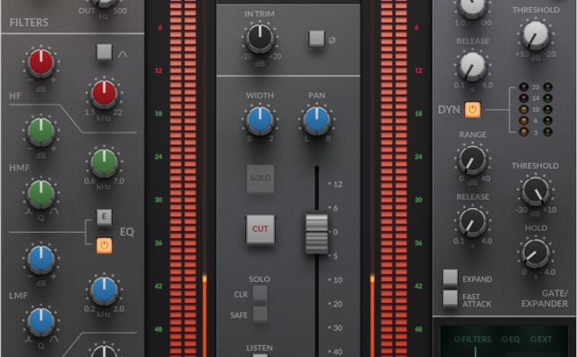Click the EQ E button
The image size is (577, 357).
pos(105,216)
